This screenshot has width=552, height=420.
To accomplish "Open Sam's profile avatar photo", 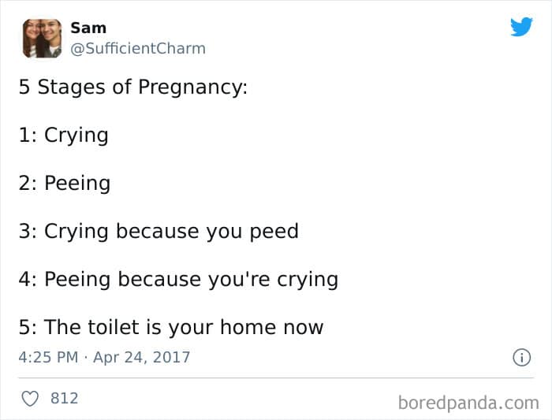I will (x=42, y=39).
